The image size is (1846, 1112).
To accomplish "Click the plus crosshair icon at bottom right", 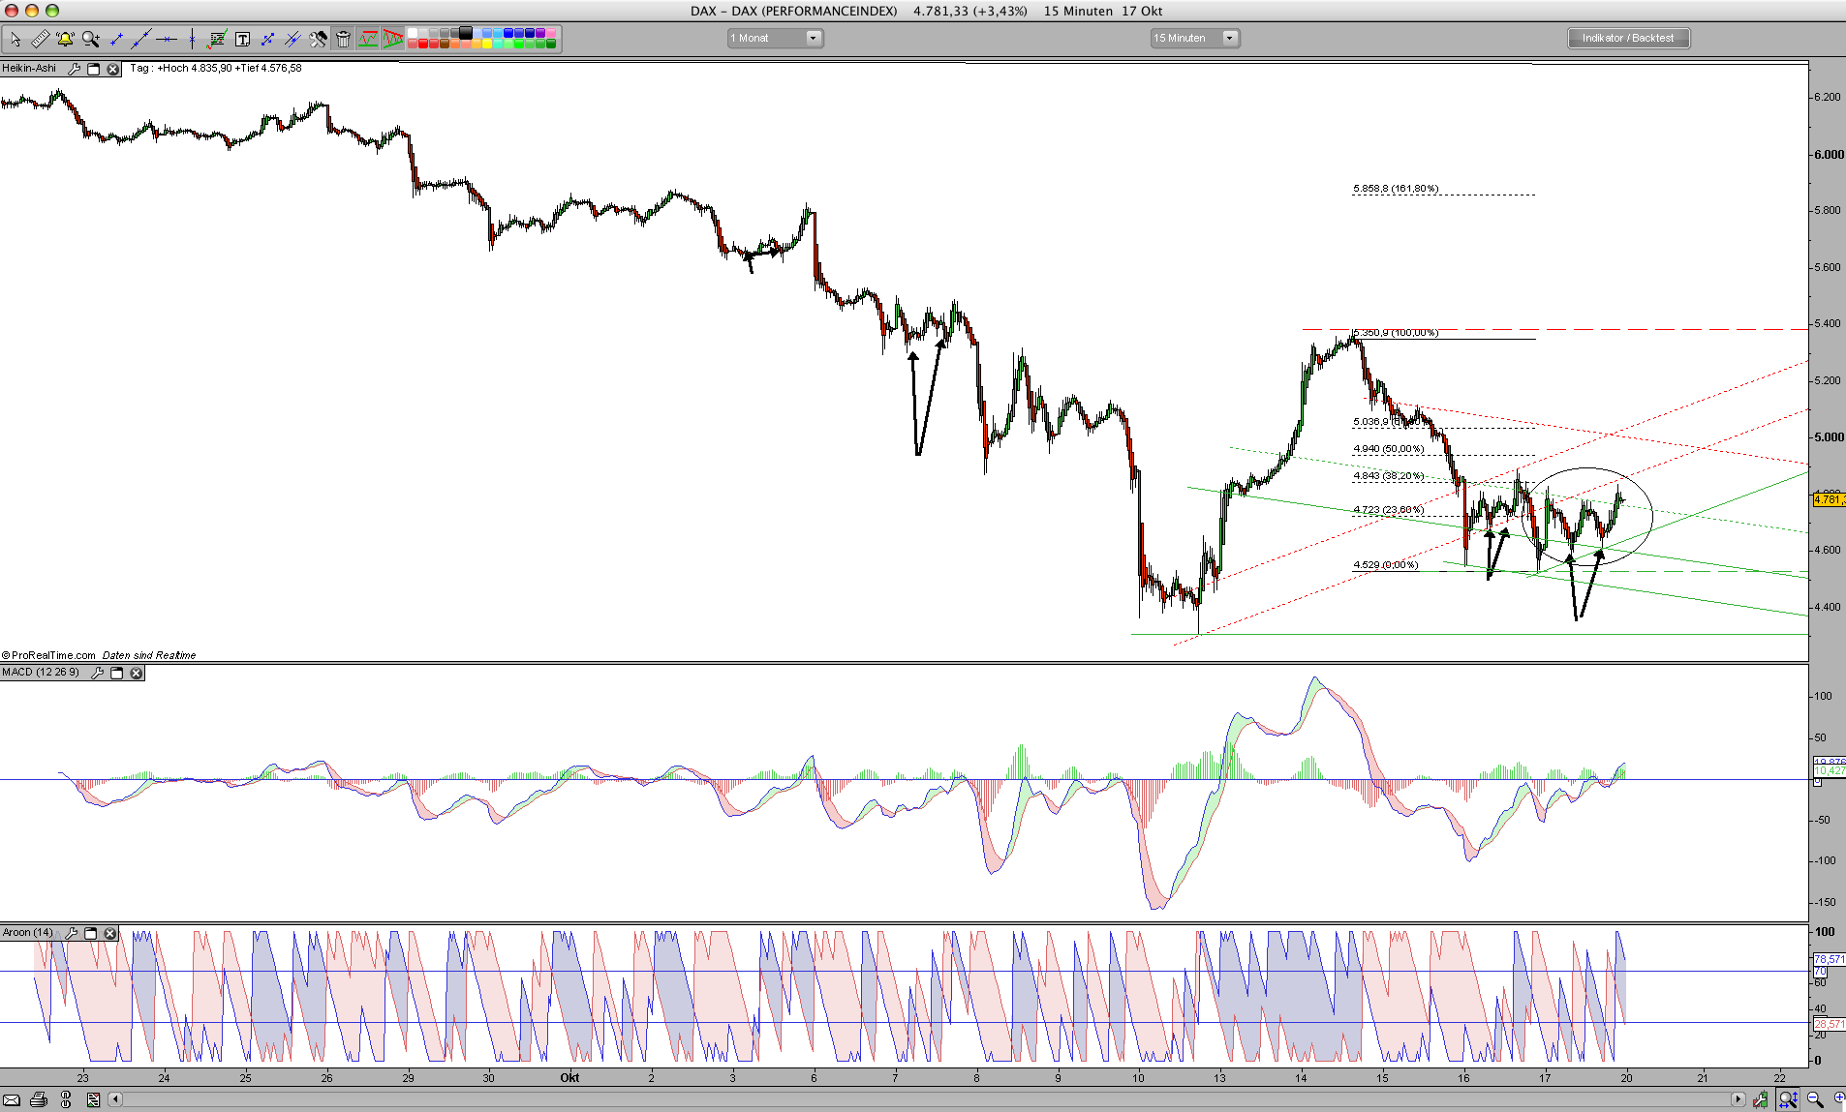I will coord(1838,1098).
